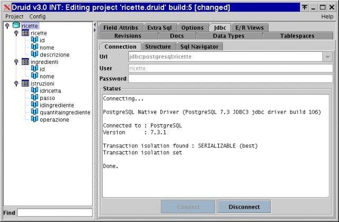Screen dimensions: 339x222
Task: Open the Url combo box dropdown arrow
Action: coord(327,57)
